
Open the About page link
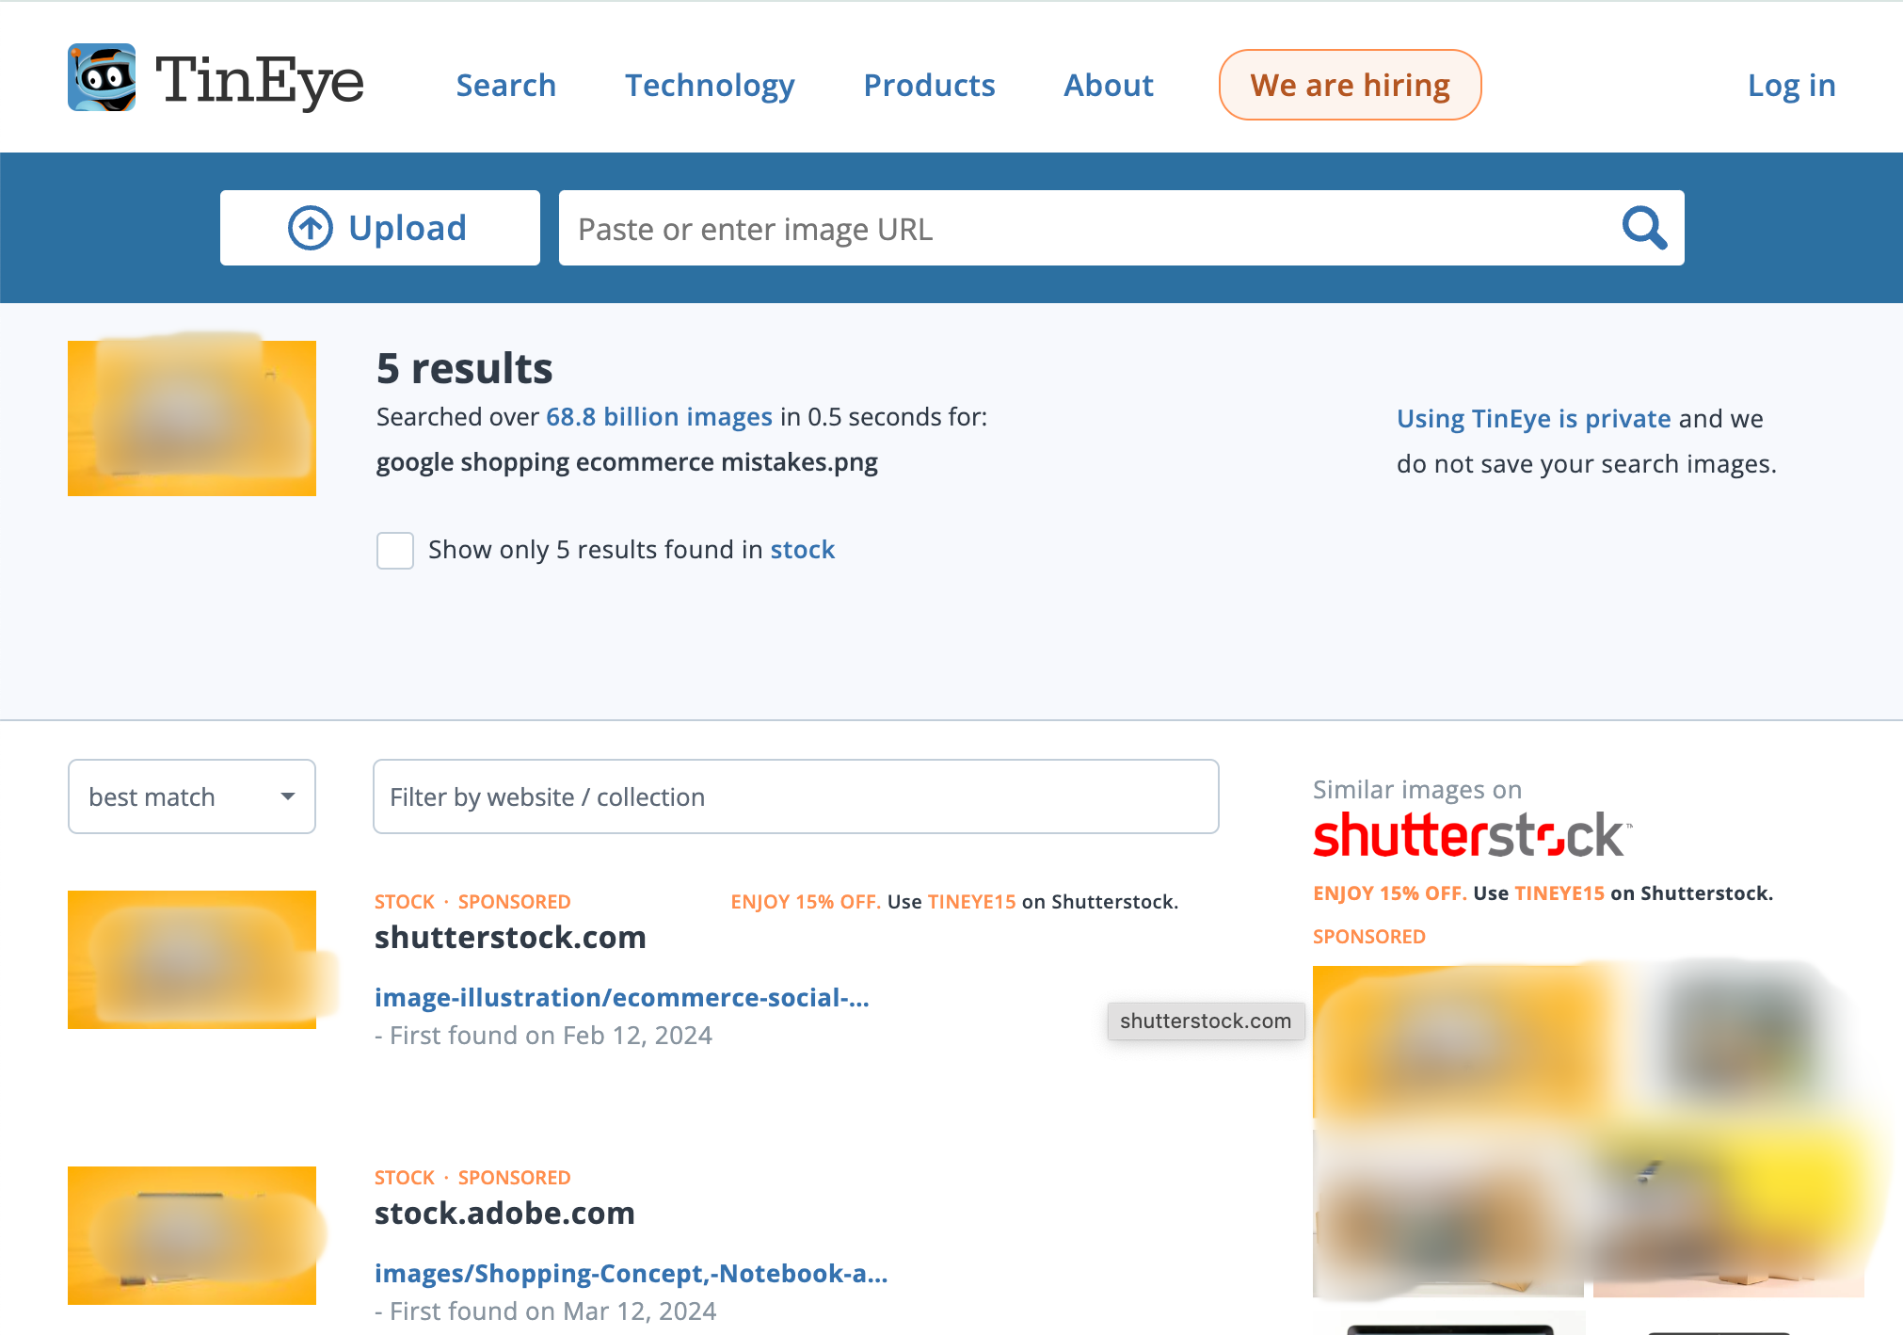pos(1108,86)
